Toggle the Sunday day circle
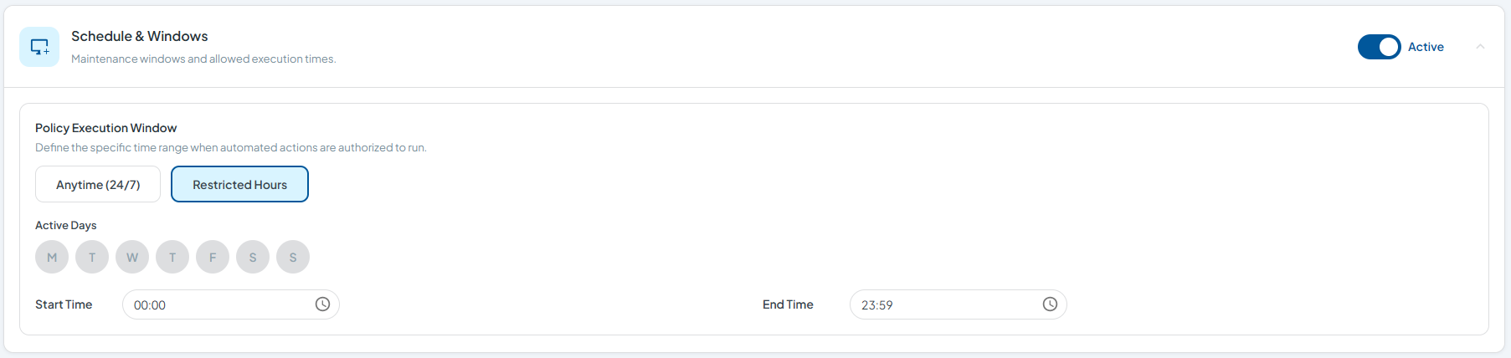Viewport: 1511px width, 358px height. (x=293, y=257)
